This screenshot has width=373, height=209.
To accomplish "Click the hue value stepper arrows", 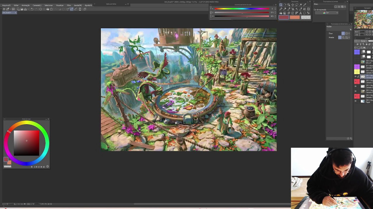I will tap(275, 9).
